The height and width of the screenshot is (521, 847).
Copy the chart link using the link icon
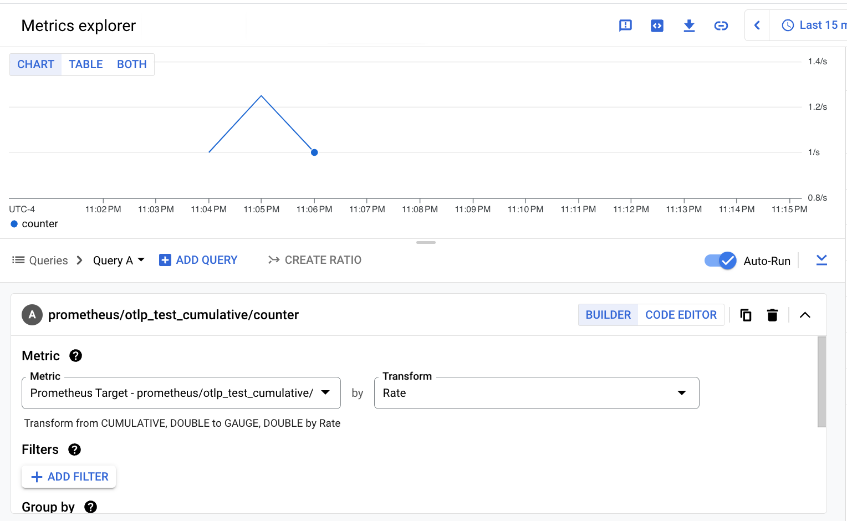pos(721,25)
